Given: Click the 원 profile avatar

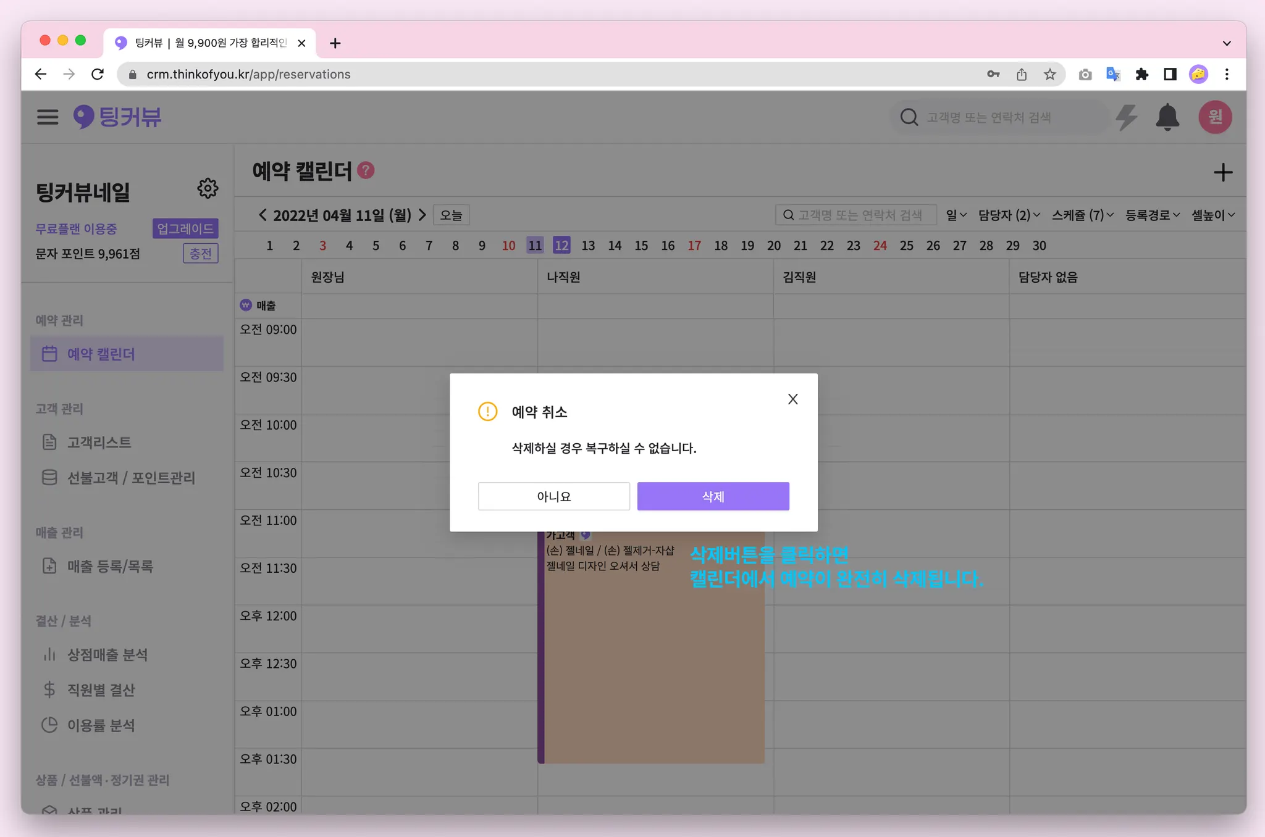Looking at the screenshot, I should (x=1215, y=117).
